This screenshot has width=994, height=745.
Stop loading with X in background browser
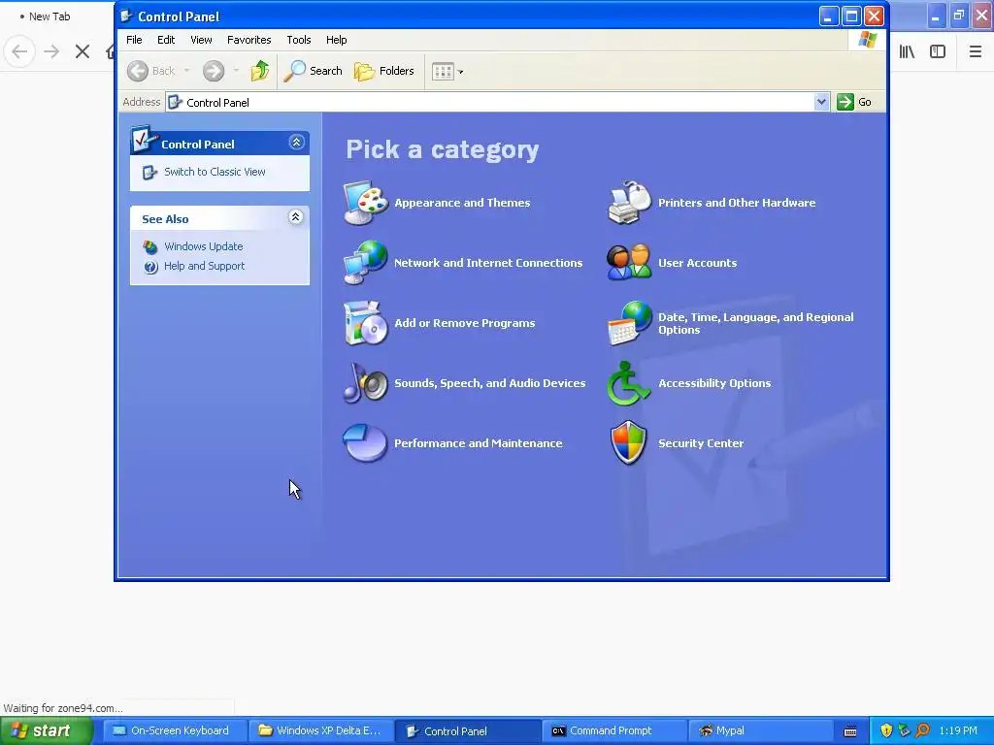pos(83,52)
